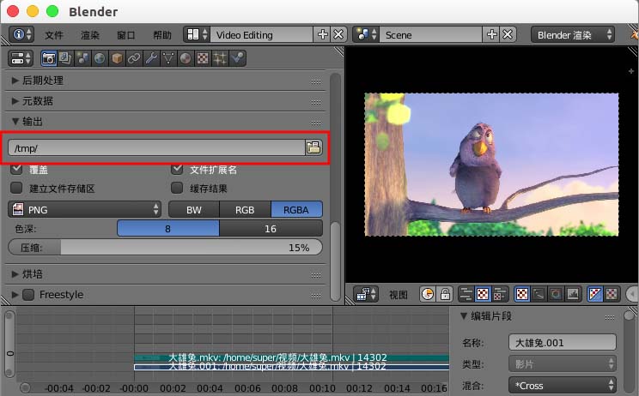Select BW color mode

(x=194, y=209)
